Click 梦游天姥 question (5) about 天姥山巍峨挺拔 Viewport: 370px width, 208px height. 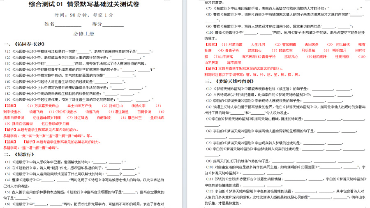(285, 122)
